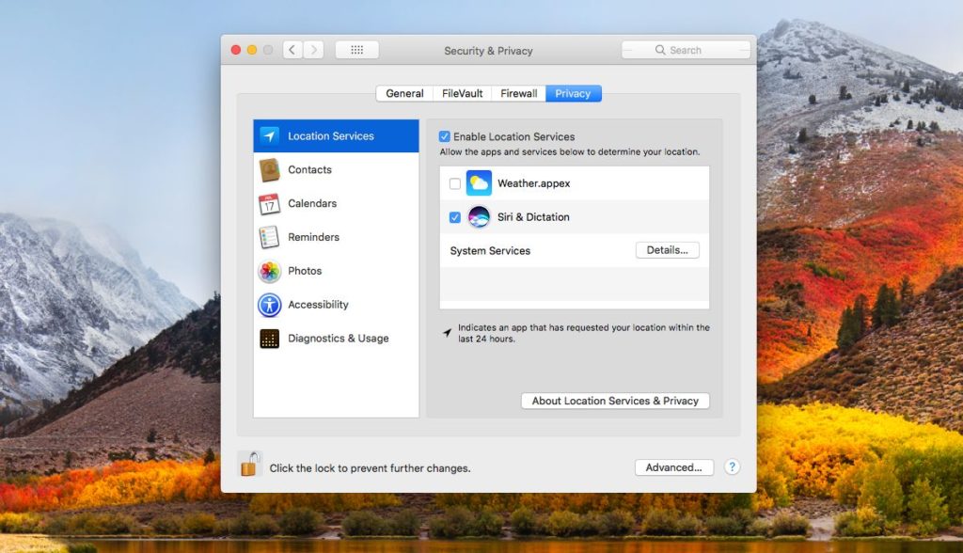Open the Contacts privacy section
Screen dimensions: 963x553
point(270,169)
